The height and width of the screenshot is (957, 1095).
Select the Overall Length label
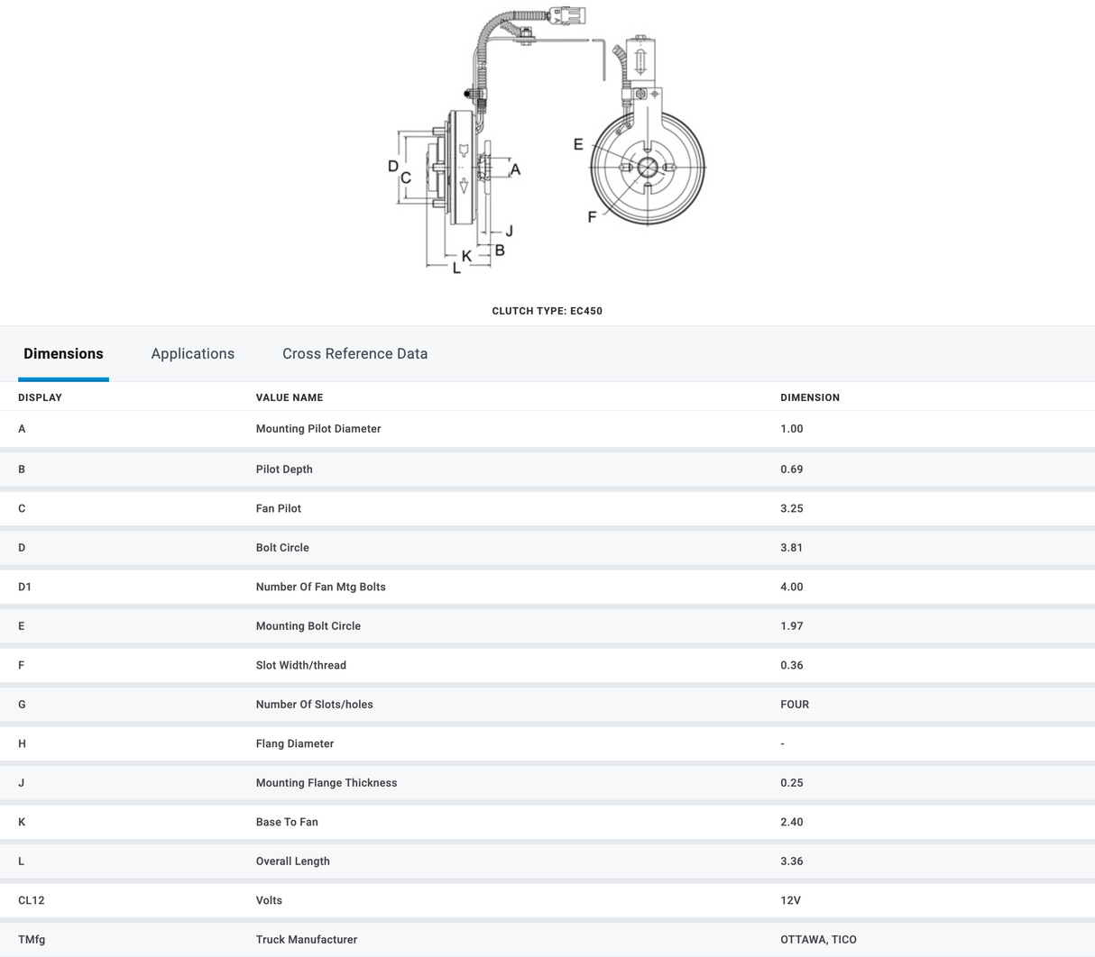[293, 861]
